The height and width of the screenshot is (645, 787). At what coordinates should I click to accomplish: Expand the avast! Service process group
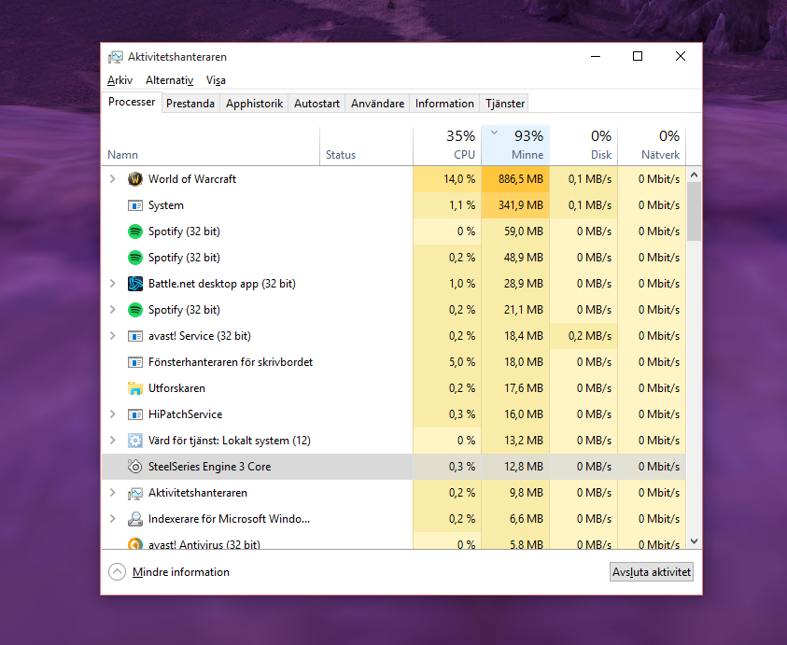(113, 336)
